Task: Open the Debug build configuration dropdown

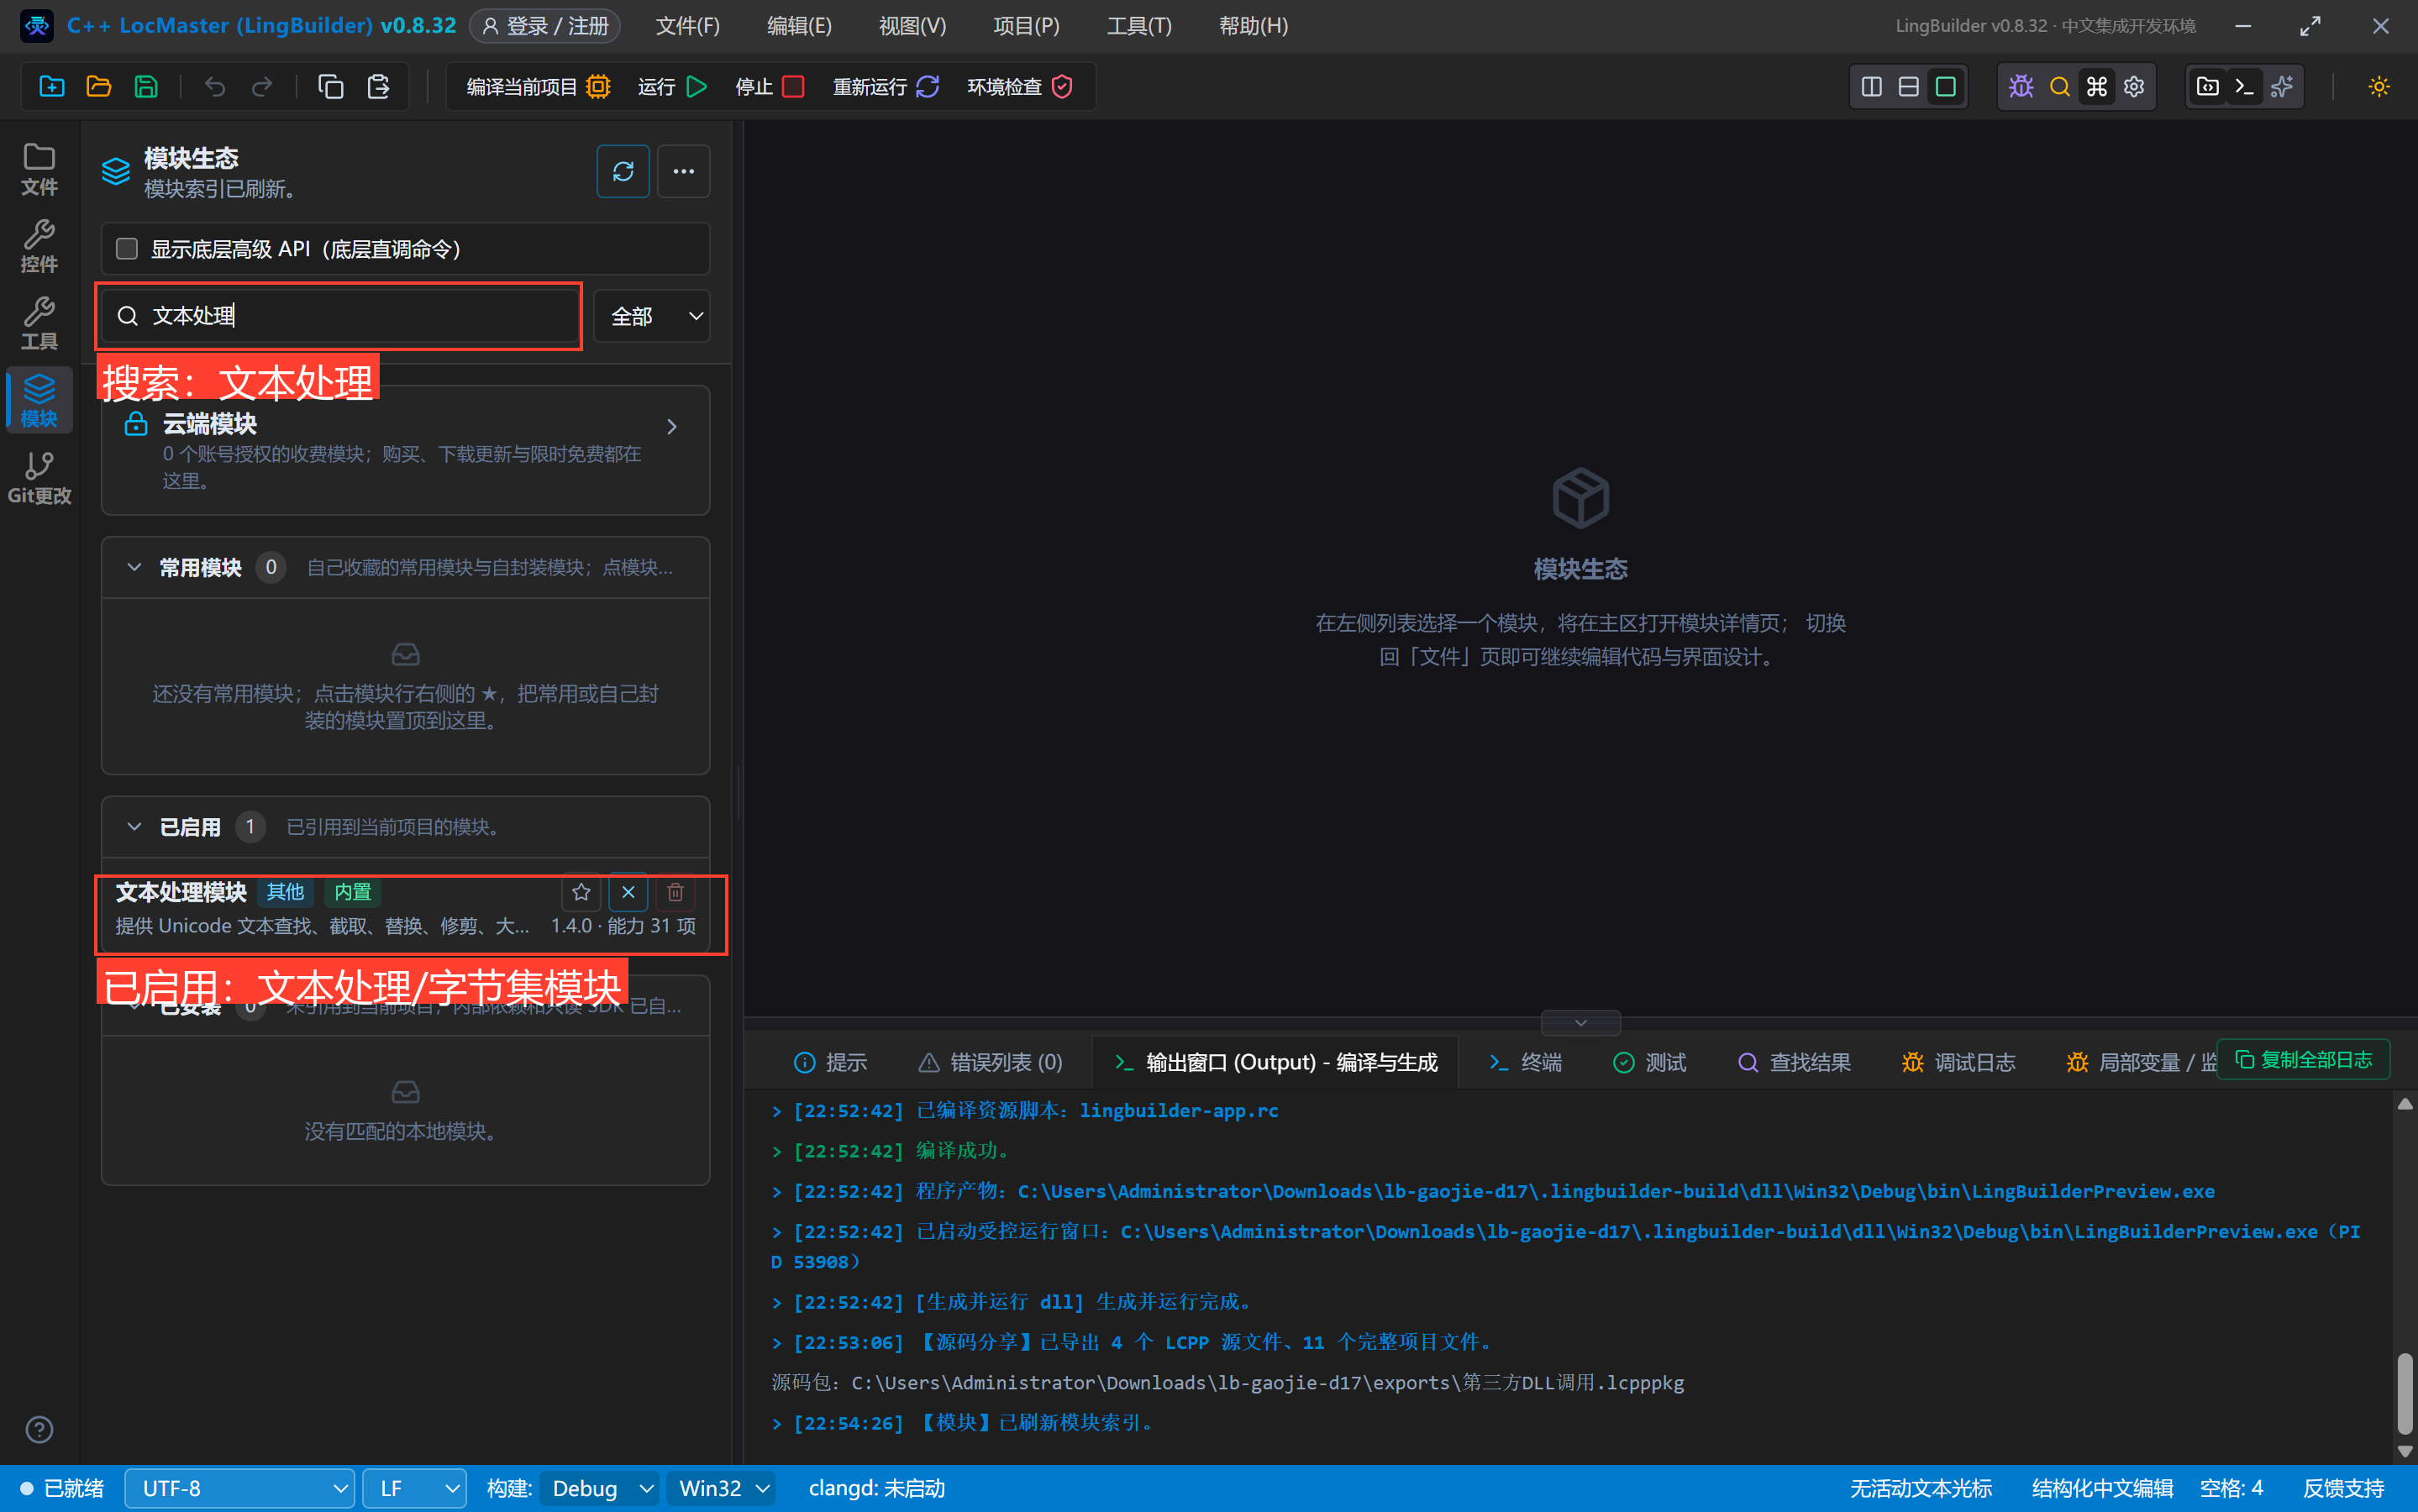Action: tap(600, 1489)
